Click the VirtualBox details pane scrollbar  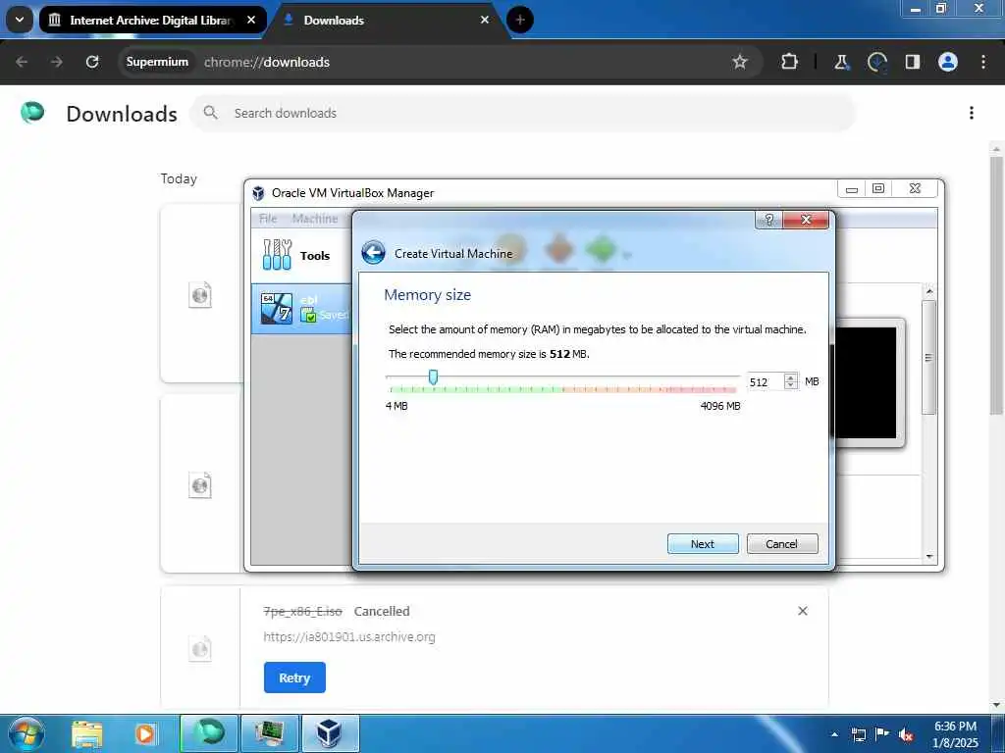pyautogui.click(x=929, y=359)
